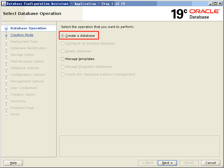The image size is (224, 168).
Task: Click the Back button
Action: pos(148,163)
